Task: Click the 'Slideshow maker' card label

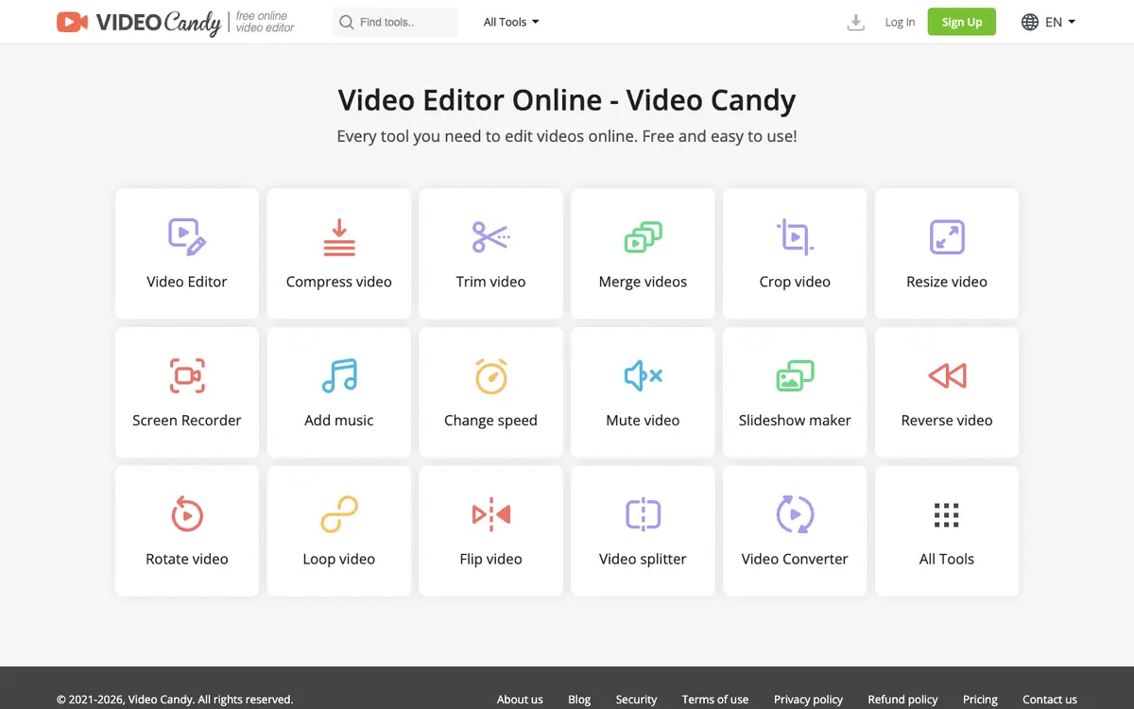Action: pyautogui.click(x=795, y=421)
